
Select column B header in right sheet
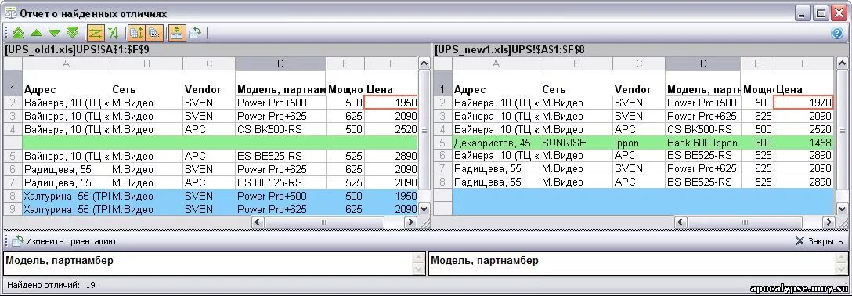pyautogui.click(x=576, y=63)
